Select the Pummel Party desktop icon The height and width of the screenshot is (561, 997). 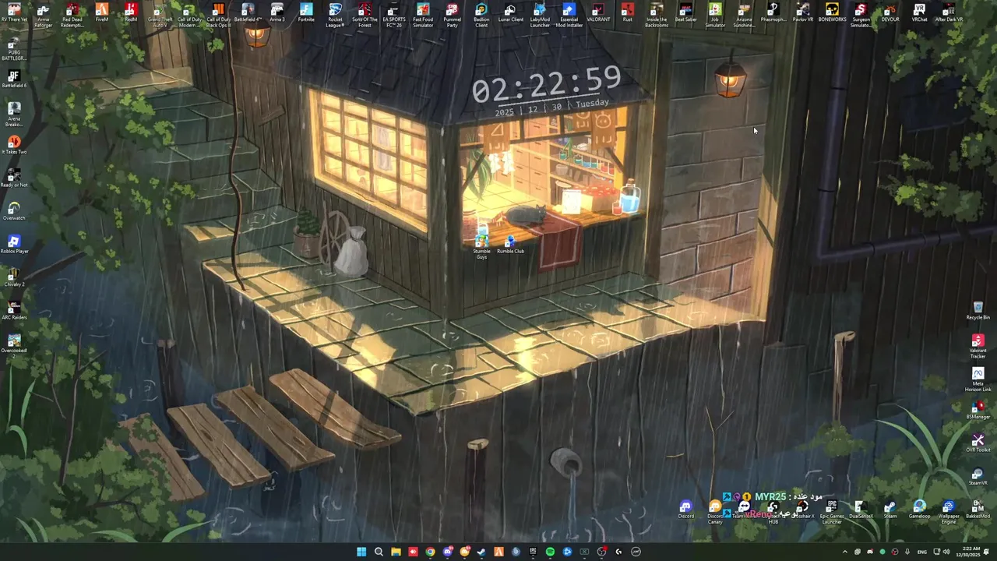click(x=452, y=15)
